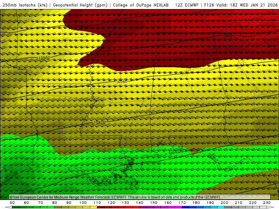Viewport: 279px width, 209px height.
Task: Click the 60 label on the color scale
Action: 27,203
